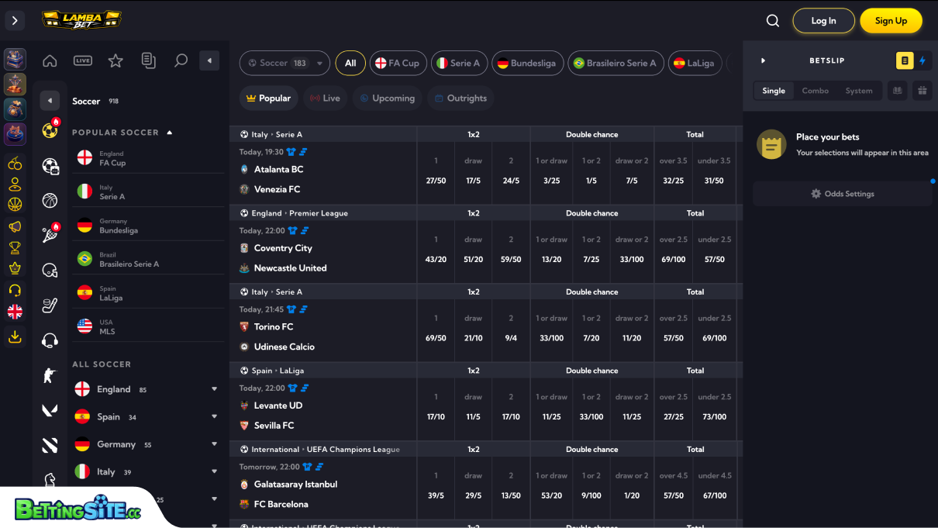
Task: Switch to the Combo betslip tab
Action: [x=816, y=91]
